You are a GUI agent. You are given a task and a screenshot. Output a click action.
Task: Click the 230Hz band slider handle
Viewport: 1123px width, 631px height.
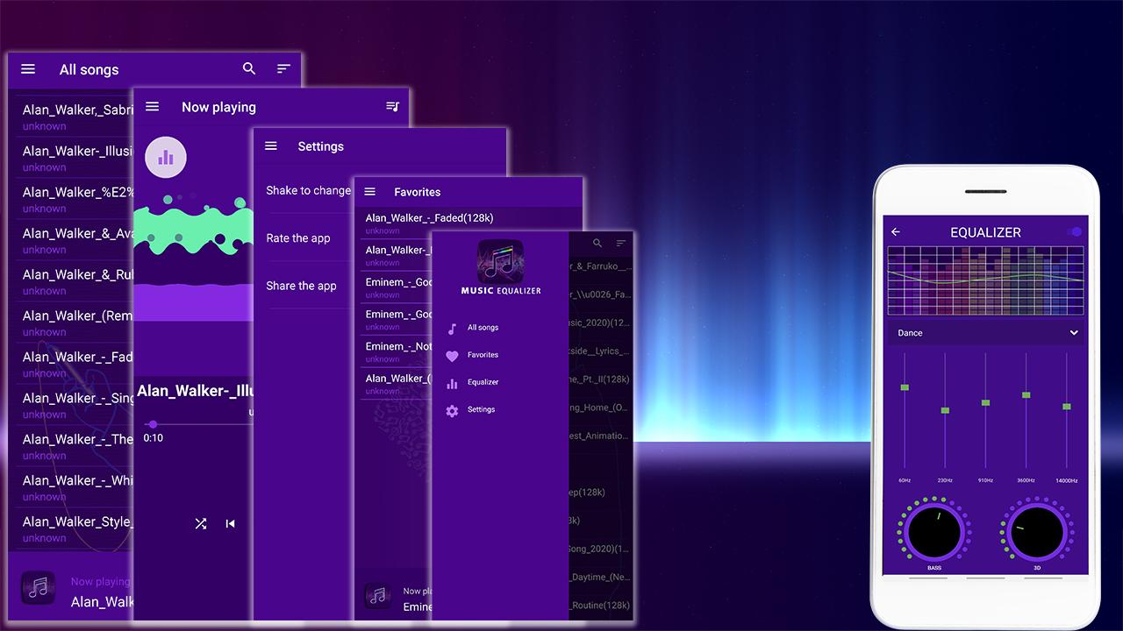945,410
